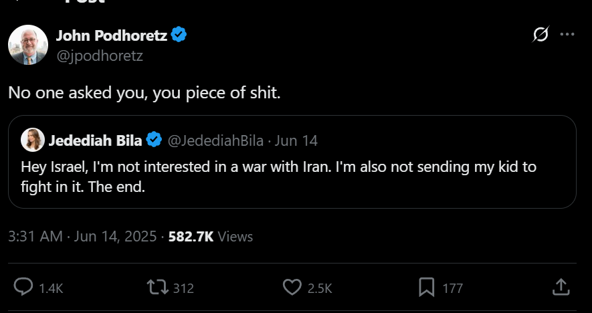Bookmark the post with bookmark icon
Viewport: 592px width, 313px height.
click(427, 288)
